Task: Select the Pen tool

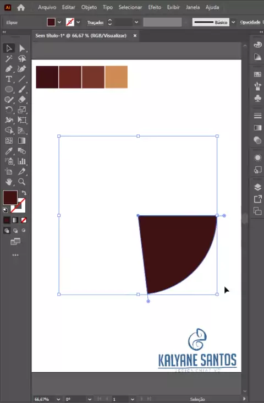Action: (x=9, y=69)
